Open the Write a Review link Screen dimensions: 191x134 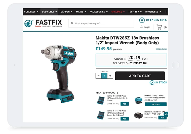tap(161, 49)
